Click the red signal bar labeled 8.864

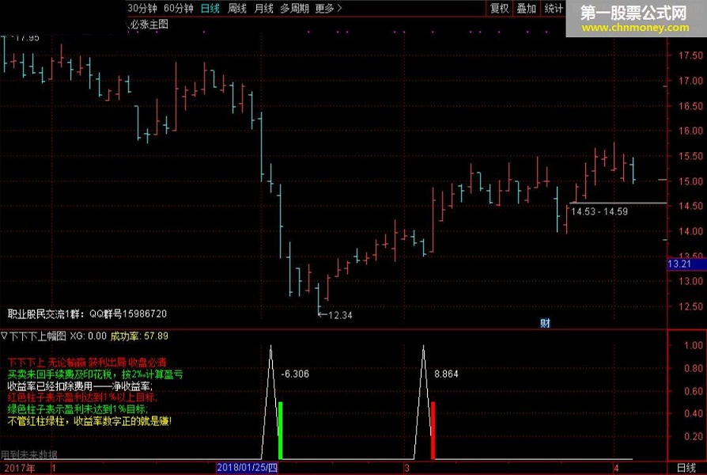click(x=433, y=431)
